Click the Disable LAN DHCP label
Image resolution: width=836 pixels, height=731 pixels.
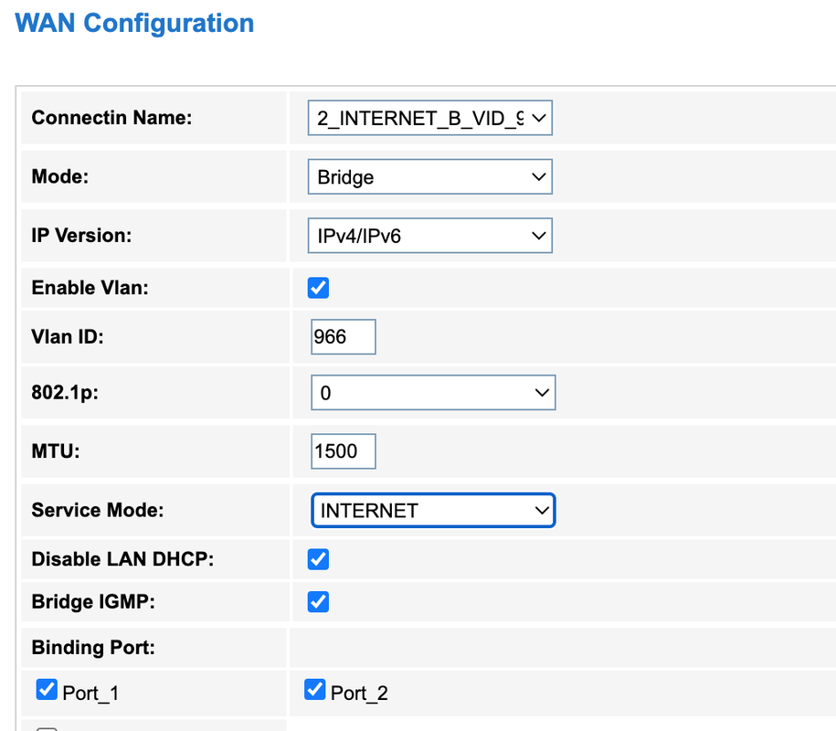(122, 558)
